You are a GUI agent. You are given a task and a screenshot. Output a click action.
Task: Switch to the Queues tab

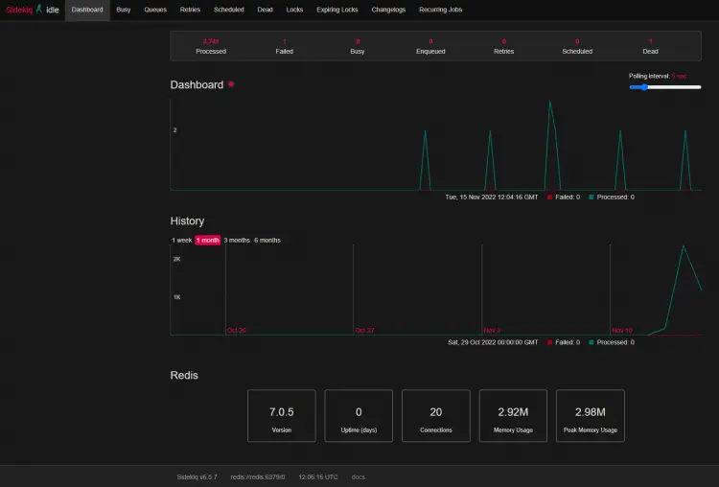coord(155,10)
